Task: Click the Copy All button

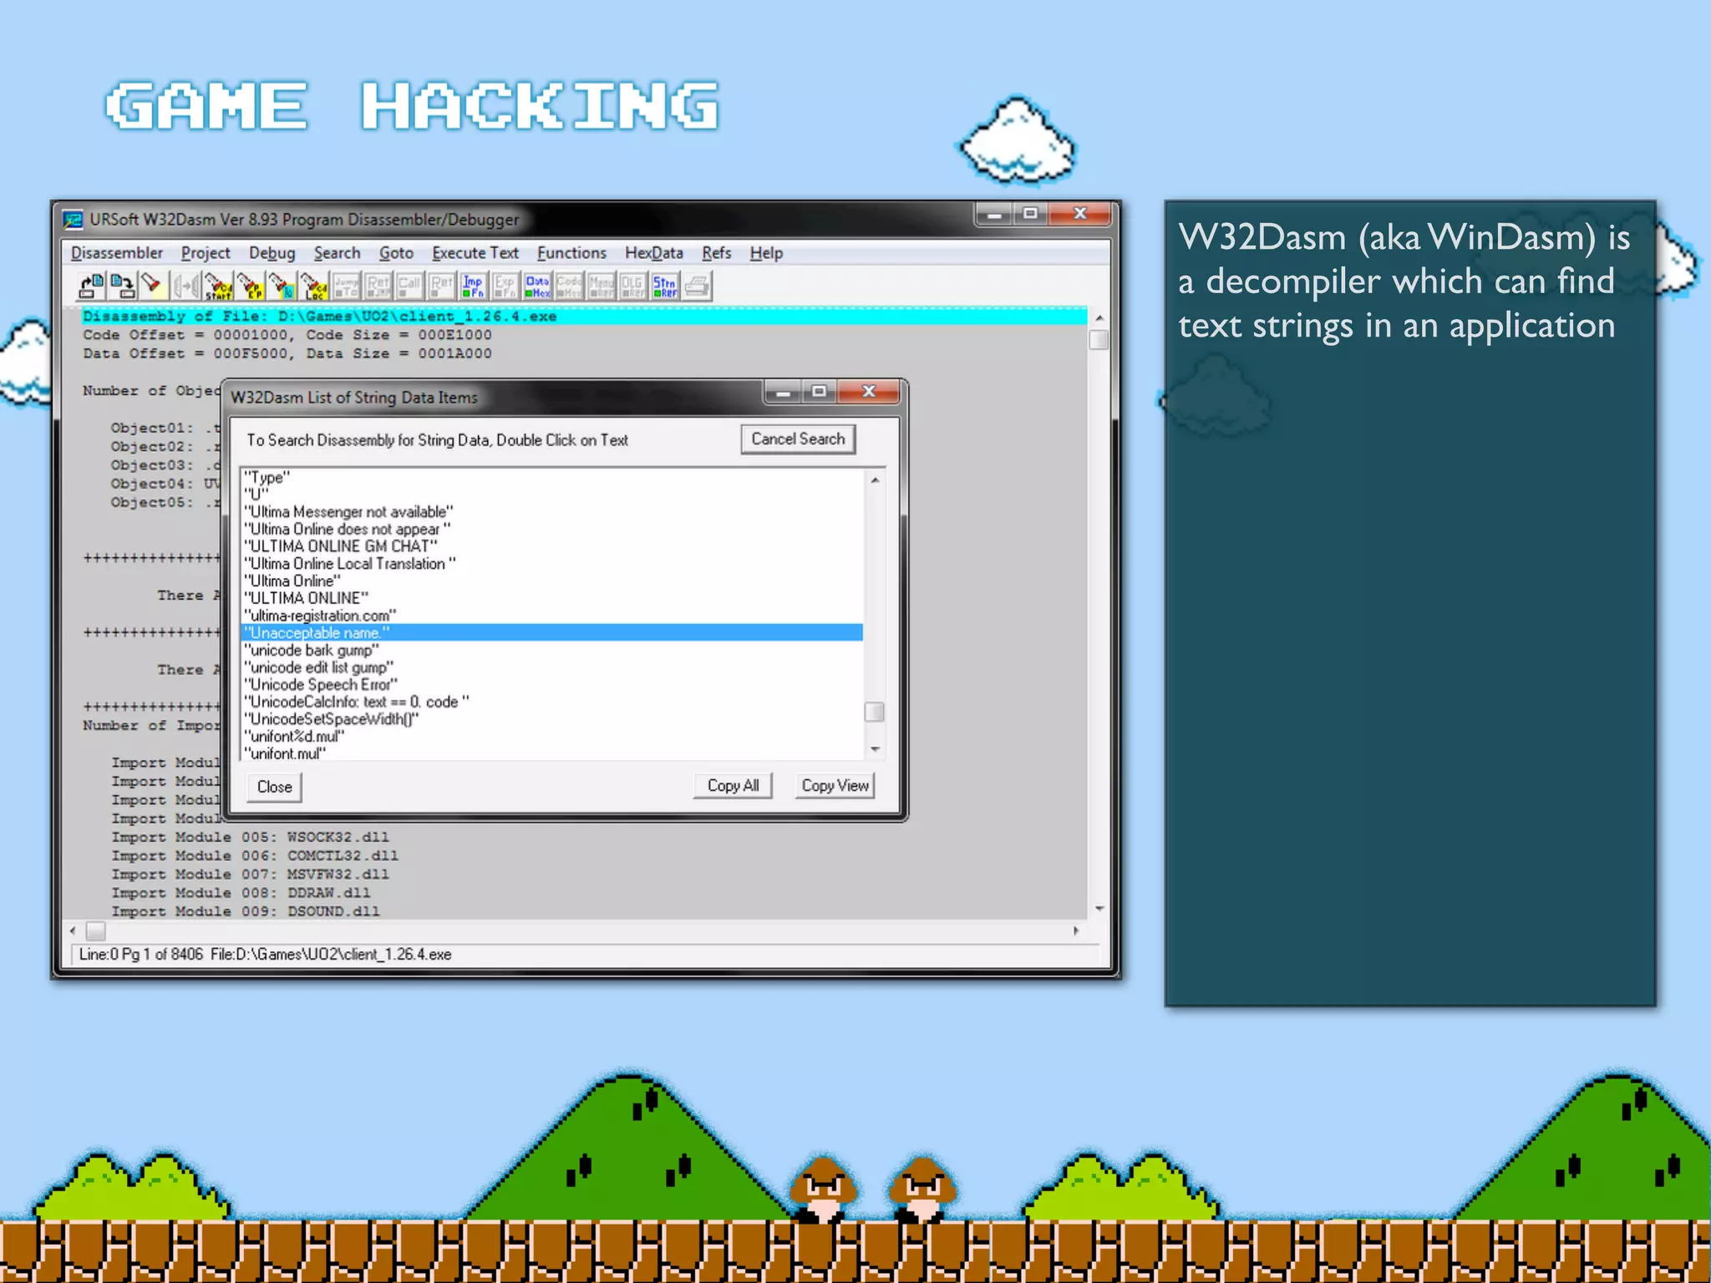Action: [x=733, y=786]
